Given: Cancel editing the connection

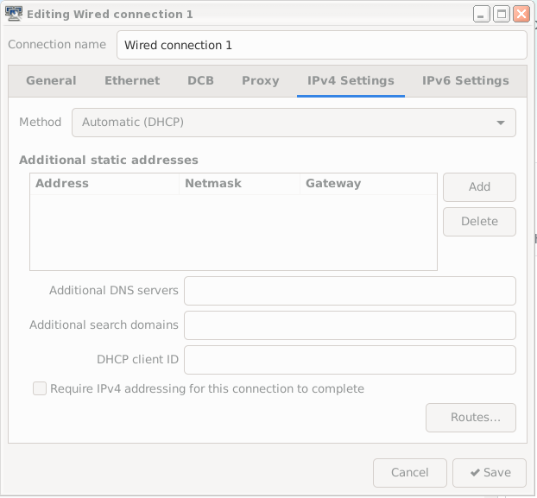Looking at the screenshot, I should tap(410, 473).
